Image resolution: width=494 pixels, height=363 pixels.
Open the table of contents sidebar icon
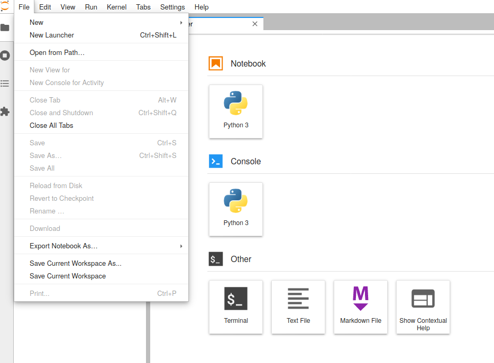5,83
